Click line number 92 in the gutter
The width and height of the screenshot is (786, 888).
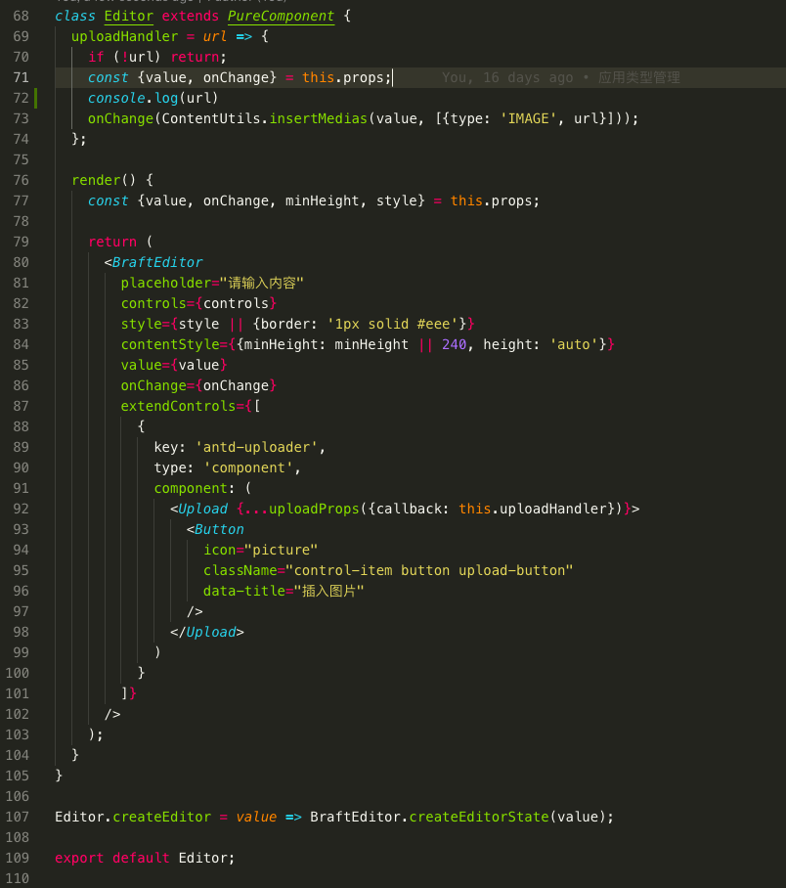click(21, 509)
